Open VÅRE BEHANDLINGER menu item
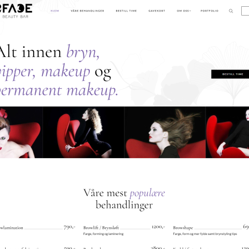Image resolution: width=249 pixels, height=249 pixels. (x=87, y=11)
